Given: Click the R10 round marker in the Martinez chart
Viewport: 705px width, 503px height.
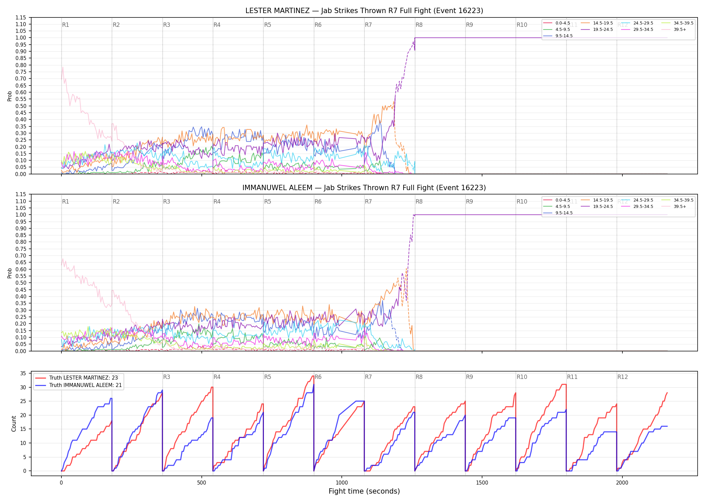Looking at the screenshot, I should 522,25.
